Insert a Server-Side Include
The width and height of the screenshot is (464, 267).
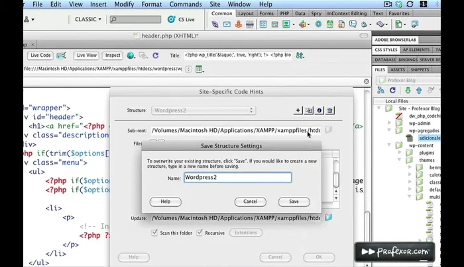tap(341, 24)
